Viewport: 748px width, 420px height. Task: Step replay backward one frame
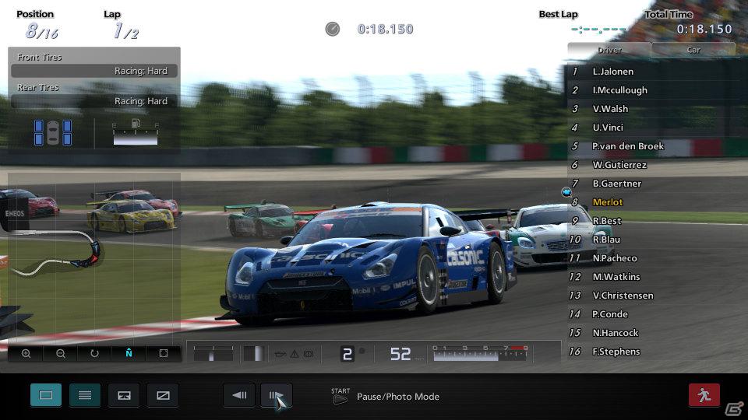(239, 395)
